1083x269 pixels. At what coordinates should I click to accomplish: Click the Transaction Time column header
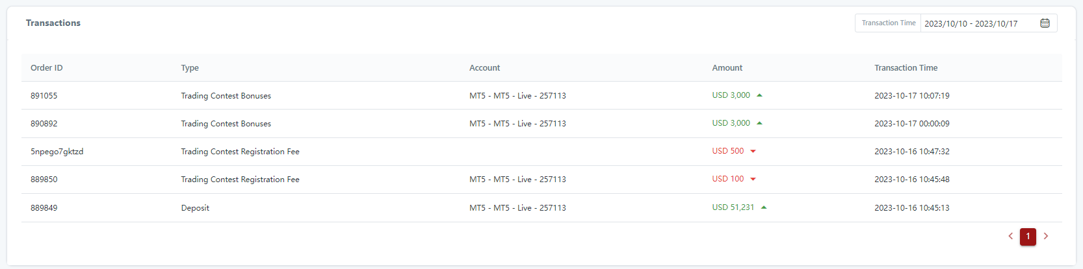tap(906, 68)
